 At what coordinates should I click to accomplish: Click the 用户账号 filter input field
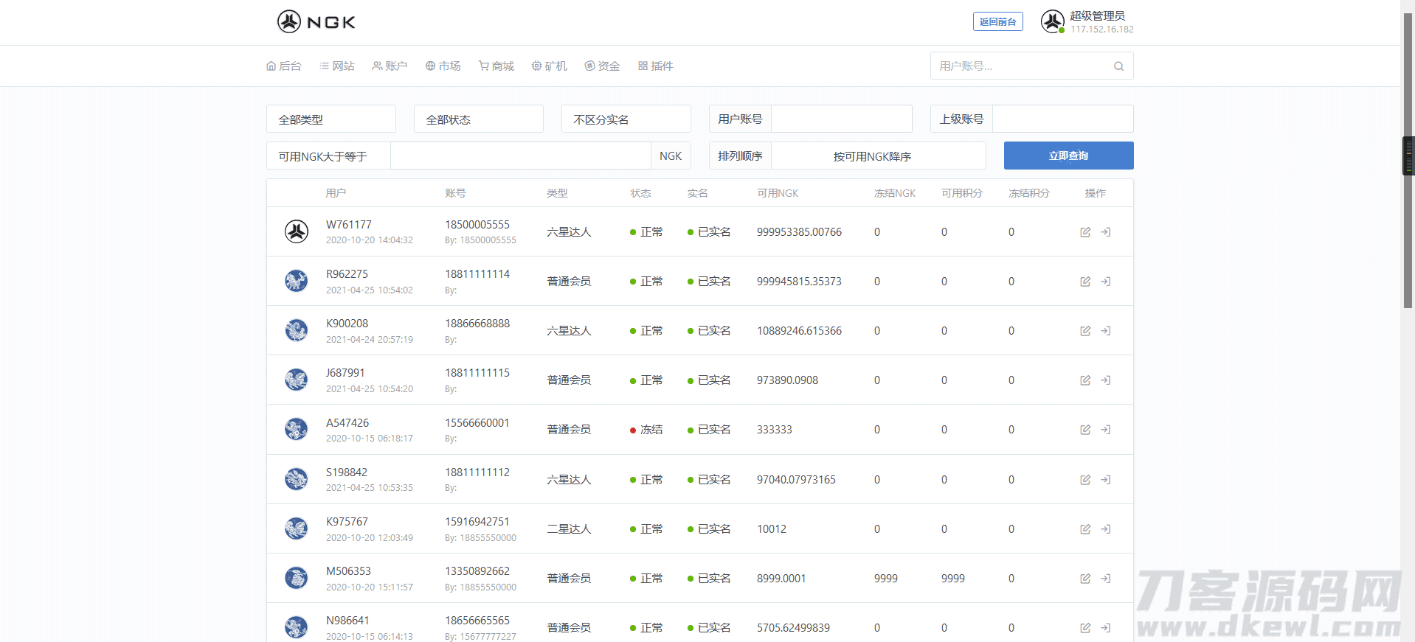pyautogui.click(x=841, y=119)
